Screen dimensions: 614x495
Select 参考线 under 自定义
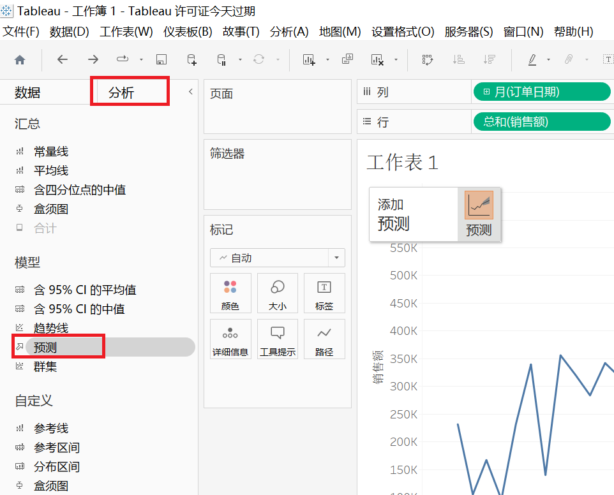pos(51,428)
